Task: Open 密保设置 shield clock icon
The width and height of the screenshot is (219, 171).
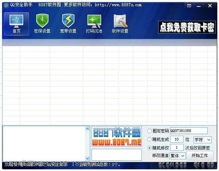Action: coord(42,24)
